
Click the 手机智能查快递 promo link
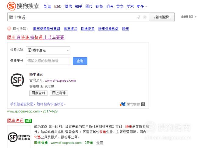(38, 104)
